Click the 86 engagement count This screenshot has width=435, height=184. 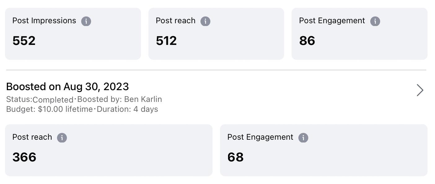point(307,41)
